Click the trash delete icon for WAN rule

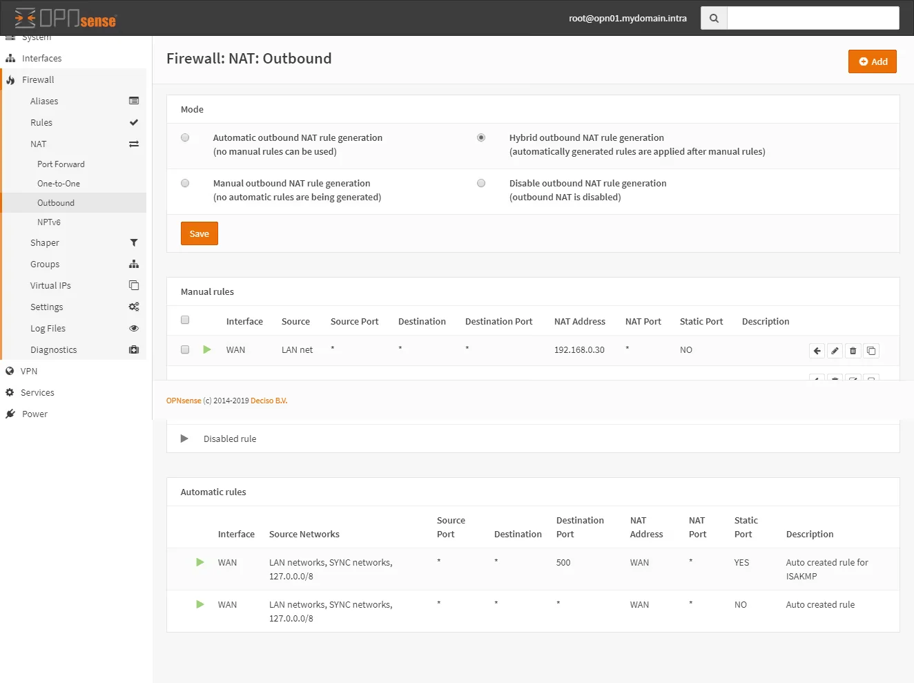click(x=853, y=351)
